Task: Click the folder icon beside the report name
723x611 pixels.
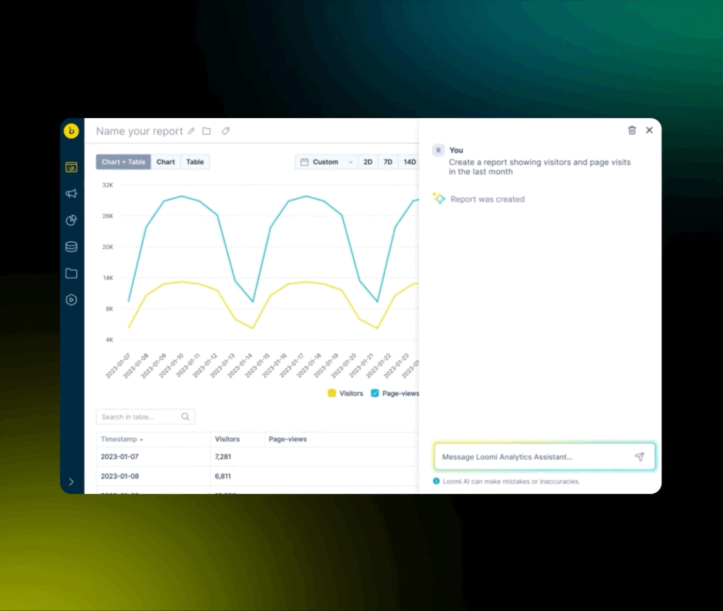Action: tap(207, 131)
